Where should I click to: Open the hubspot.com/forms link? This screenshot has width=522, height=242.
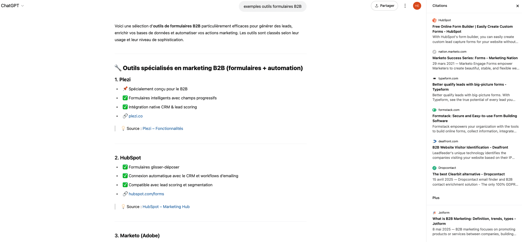tap(146, 194)
